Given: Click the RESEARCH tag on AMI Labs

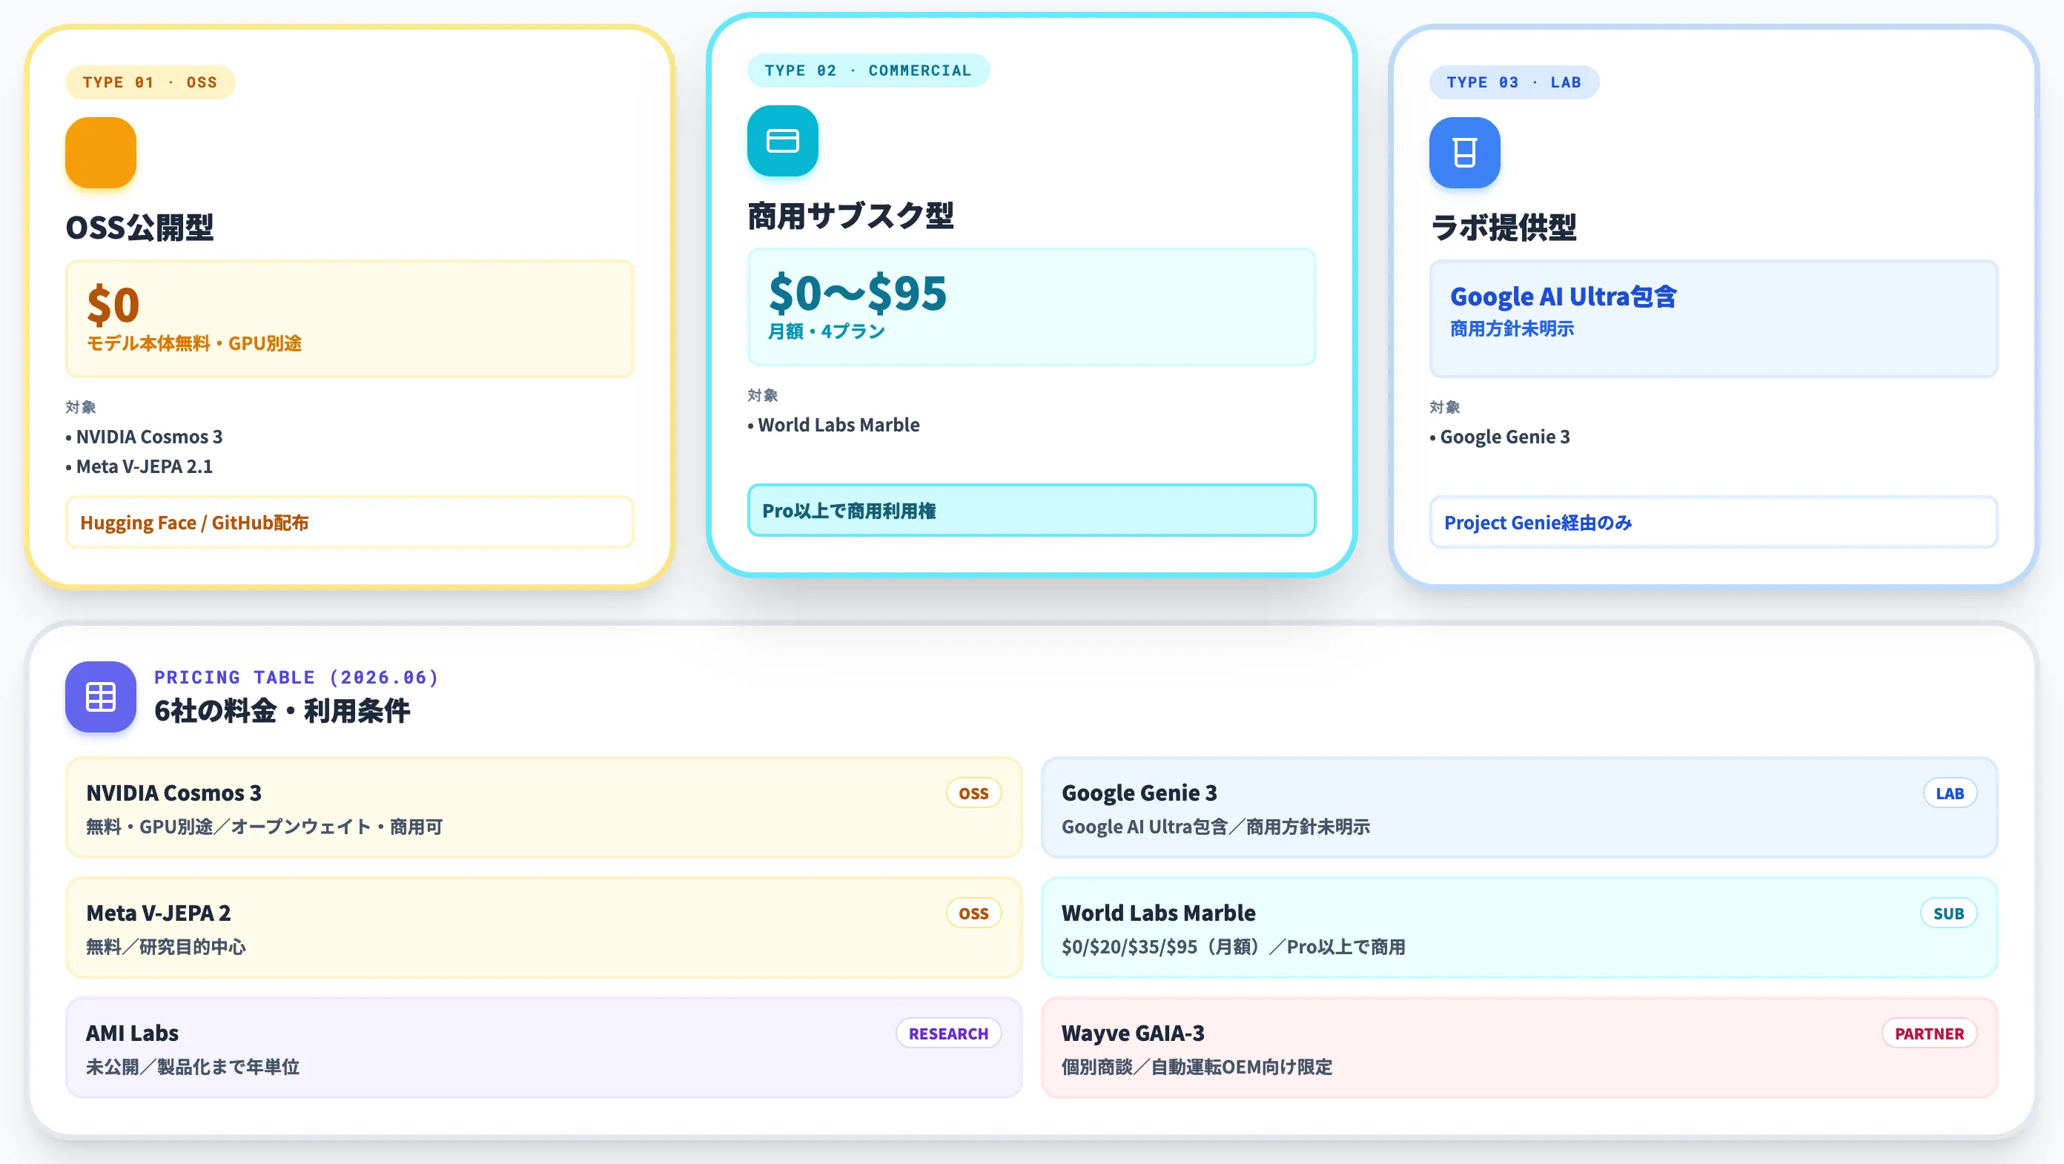Looking at the screenshot, I should [949, 1034].
